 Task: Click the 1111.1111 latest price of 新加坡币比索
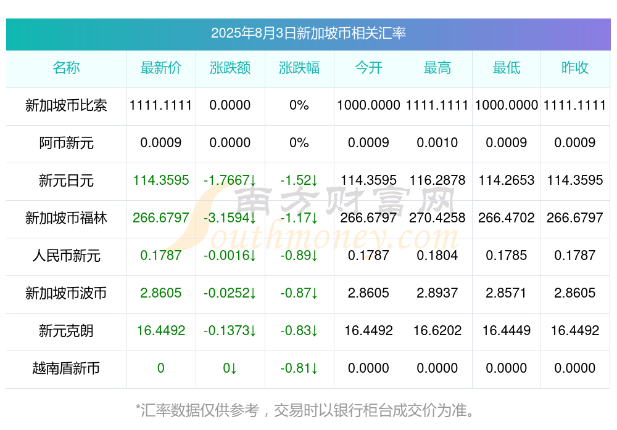point(161,105)
